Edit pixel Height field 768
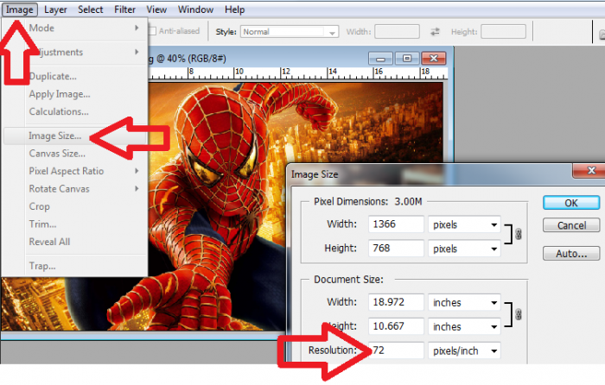This screenshot has height=385, width=605. 396,249
